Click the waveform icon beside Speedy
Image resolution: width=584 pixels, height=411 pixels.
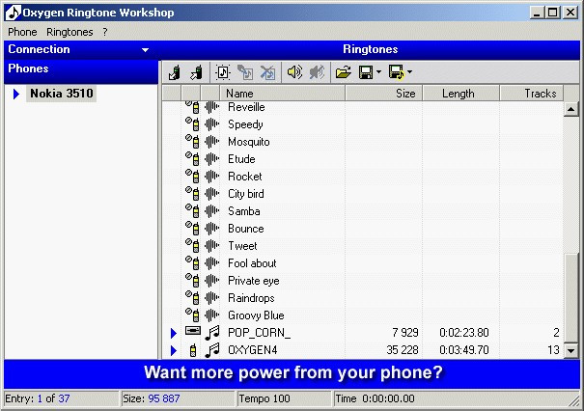[x=211, y=124]
